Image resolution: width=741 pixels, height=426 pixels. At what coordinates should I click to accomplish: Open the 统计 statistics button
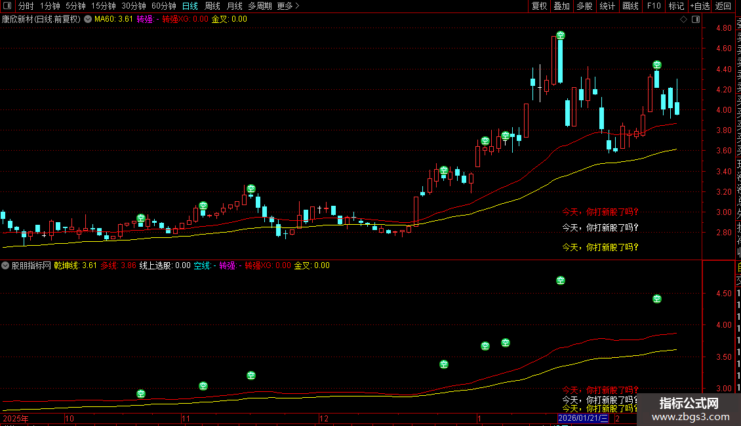click(607, 6)
